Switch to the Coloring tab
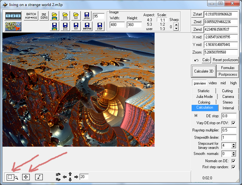 click(204, 102)
